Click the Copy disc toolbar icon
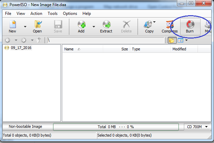 pyautogui.click(x=148, y=24)
